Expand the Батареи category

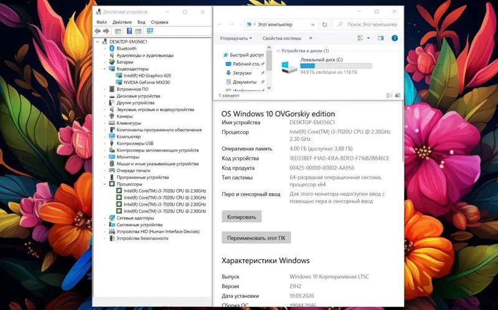tap(105, 62)
